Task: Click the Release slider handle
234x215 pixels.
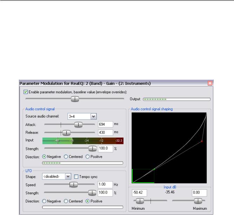Action: [x=66, y=133]
